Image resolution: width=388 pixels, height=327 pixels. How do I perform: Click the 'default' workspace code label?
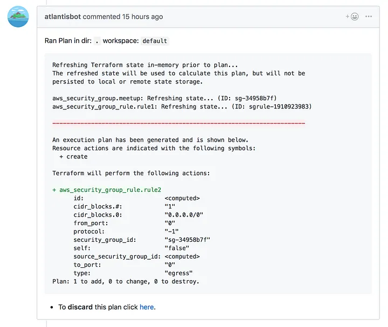155,41
